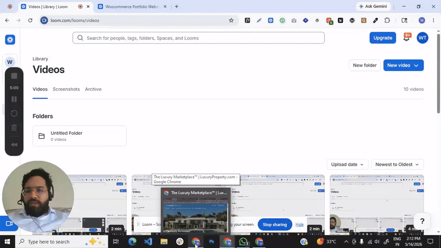Screen dimensions: 441x248
Task: Reload the page
Action: (x=30, y=20)
